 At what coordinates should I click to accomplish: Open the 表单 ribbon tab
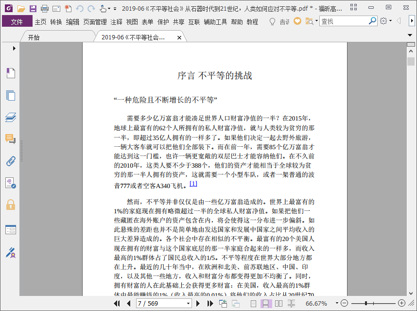pyautogui.click(x=147, y=22)
